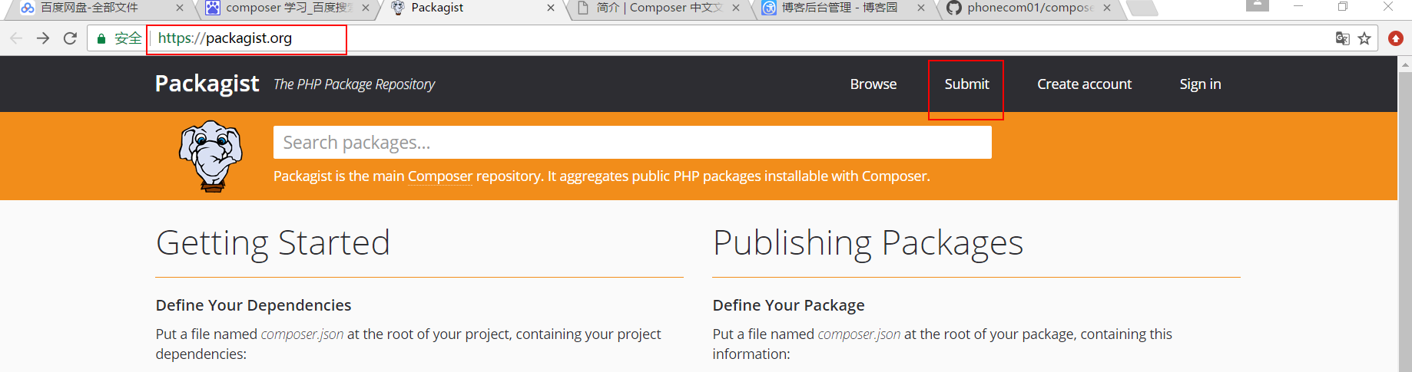Click the page scrollbar up arrow
1412x372 pixels.
[x=1405, y=64]
